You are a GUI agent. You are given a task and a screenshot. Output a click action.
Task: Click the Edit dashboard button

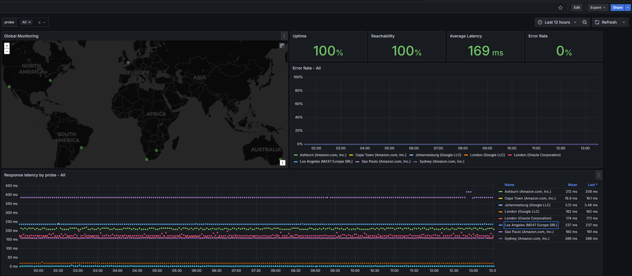[577, 8]
